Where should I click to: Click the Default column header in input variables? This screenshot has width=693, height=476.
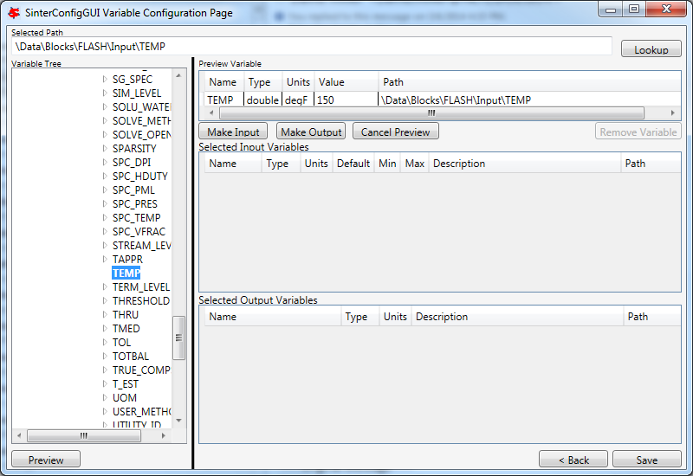[353, 164]
